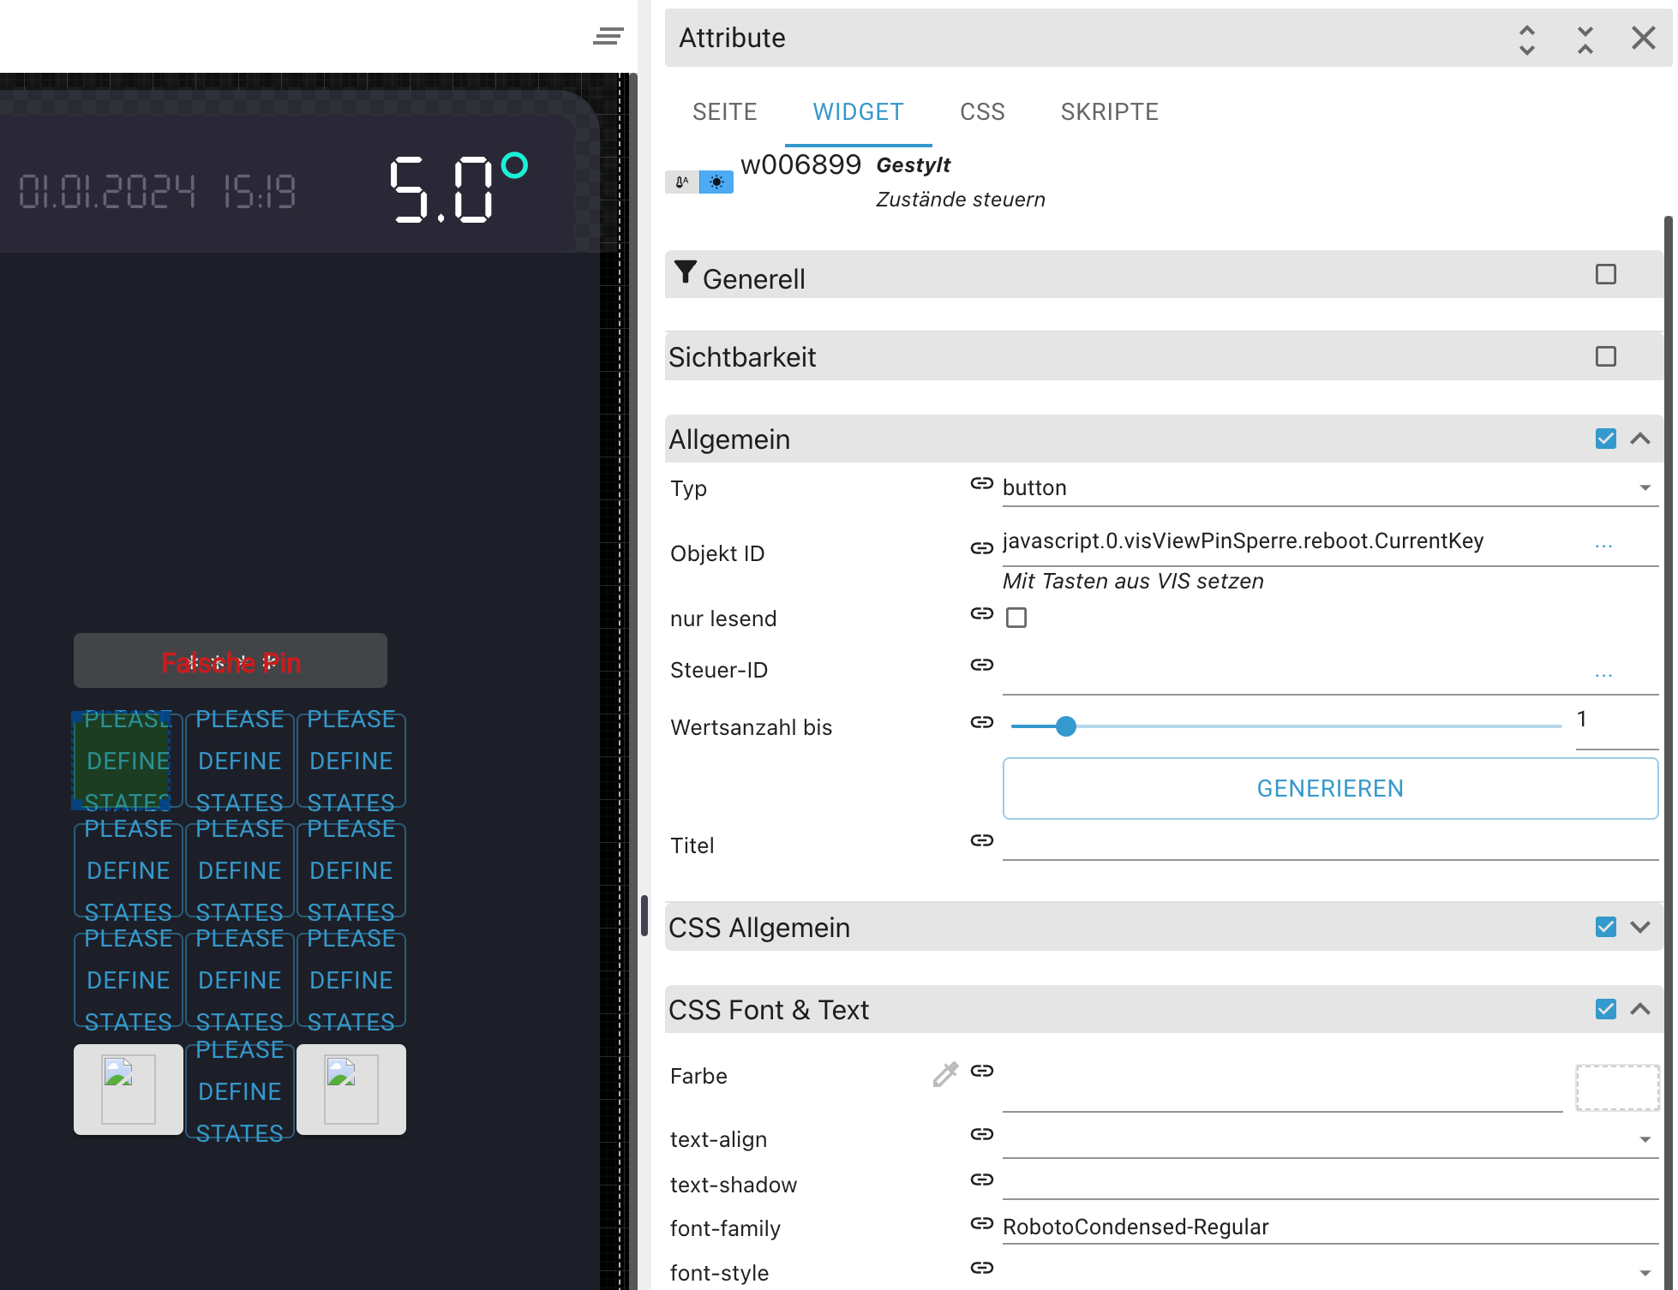Screen dimensions: 1678x1290
Task: Open the font-style dropdown
Action: [x=1330, y=1272]
